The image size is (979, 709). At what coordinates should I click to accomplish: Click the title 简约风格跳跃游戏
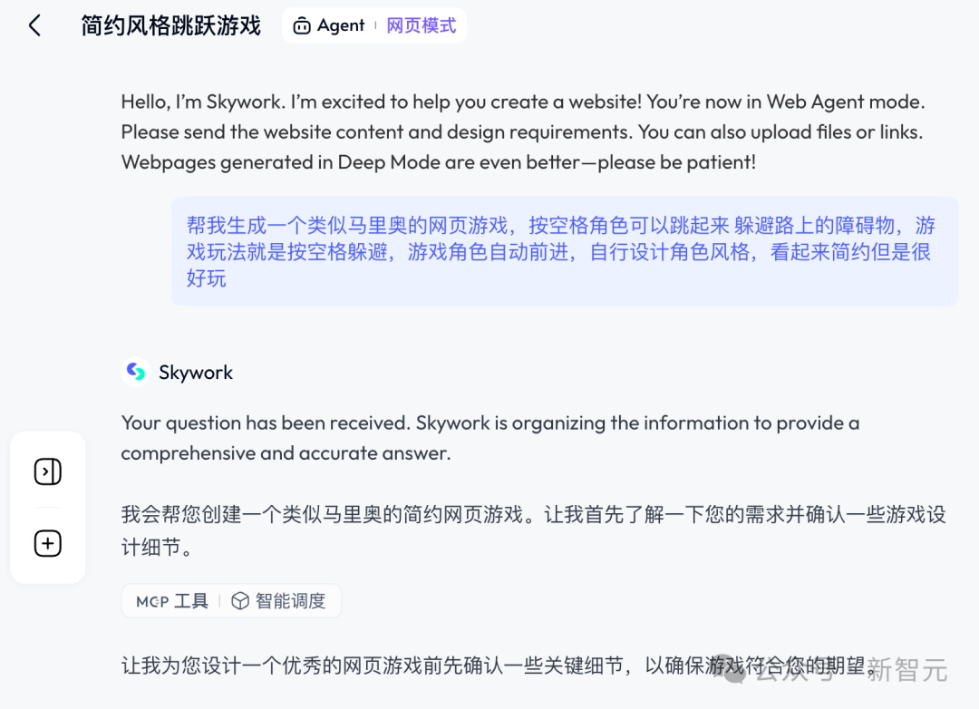(171, 25)
